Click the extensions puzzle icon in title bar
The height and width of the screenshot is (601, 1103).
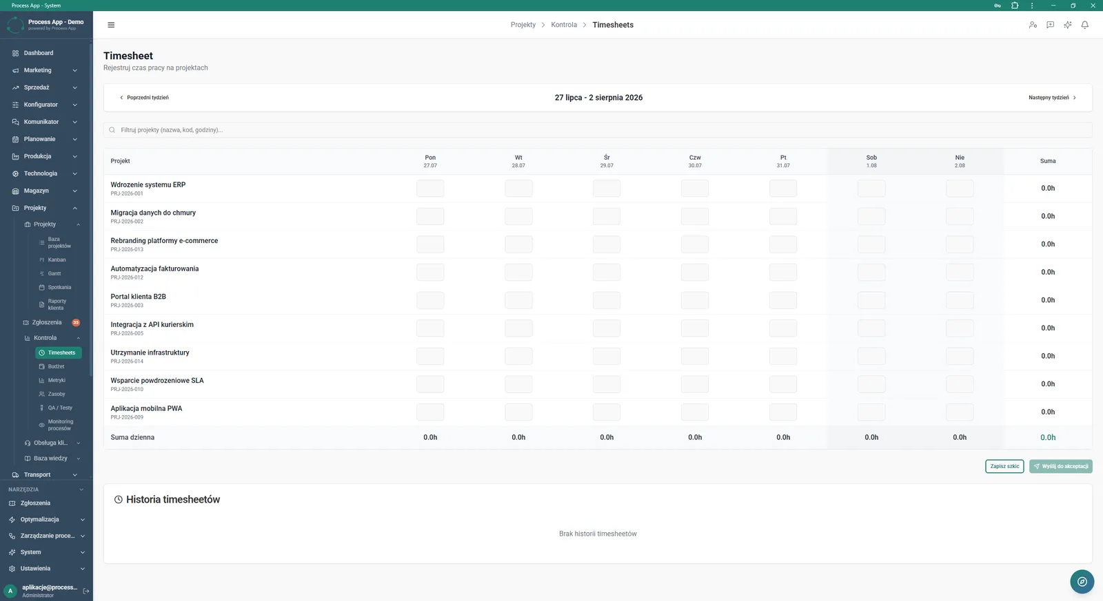coord(1015,6)
